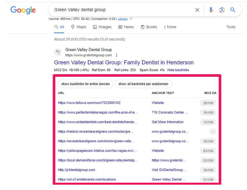247x190 pixels.
Task: Open the ori-cf.smilebrands.com/locations backlink
Action: tap(87, 179)
